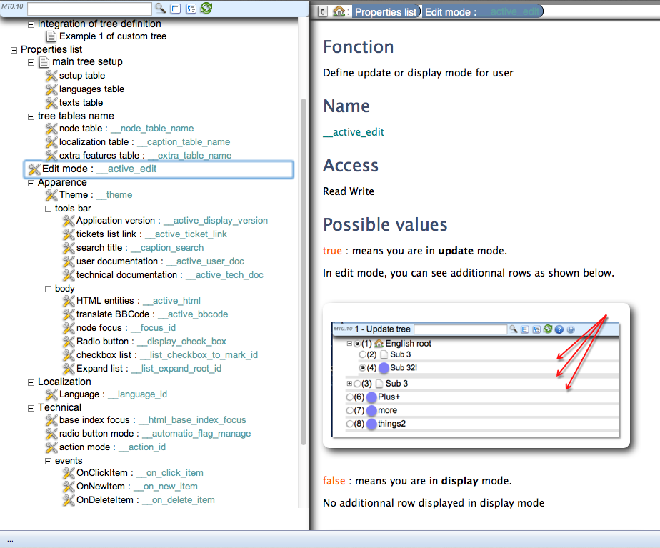Select the "OnDeleteItem : __on_delete_item" tree entry
This screenshot has height=548, width=660.
[141, 499]
